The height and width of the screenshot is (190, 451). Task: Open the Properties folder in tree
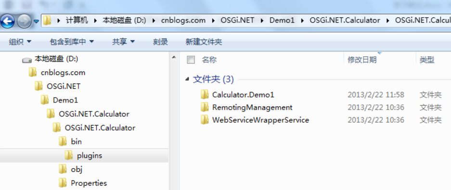coord(83,183)
